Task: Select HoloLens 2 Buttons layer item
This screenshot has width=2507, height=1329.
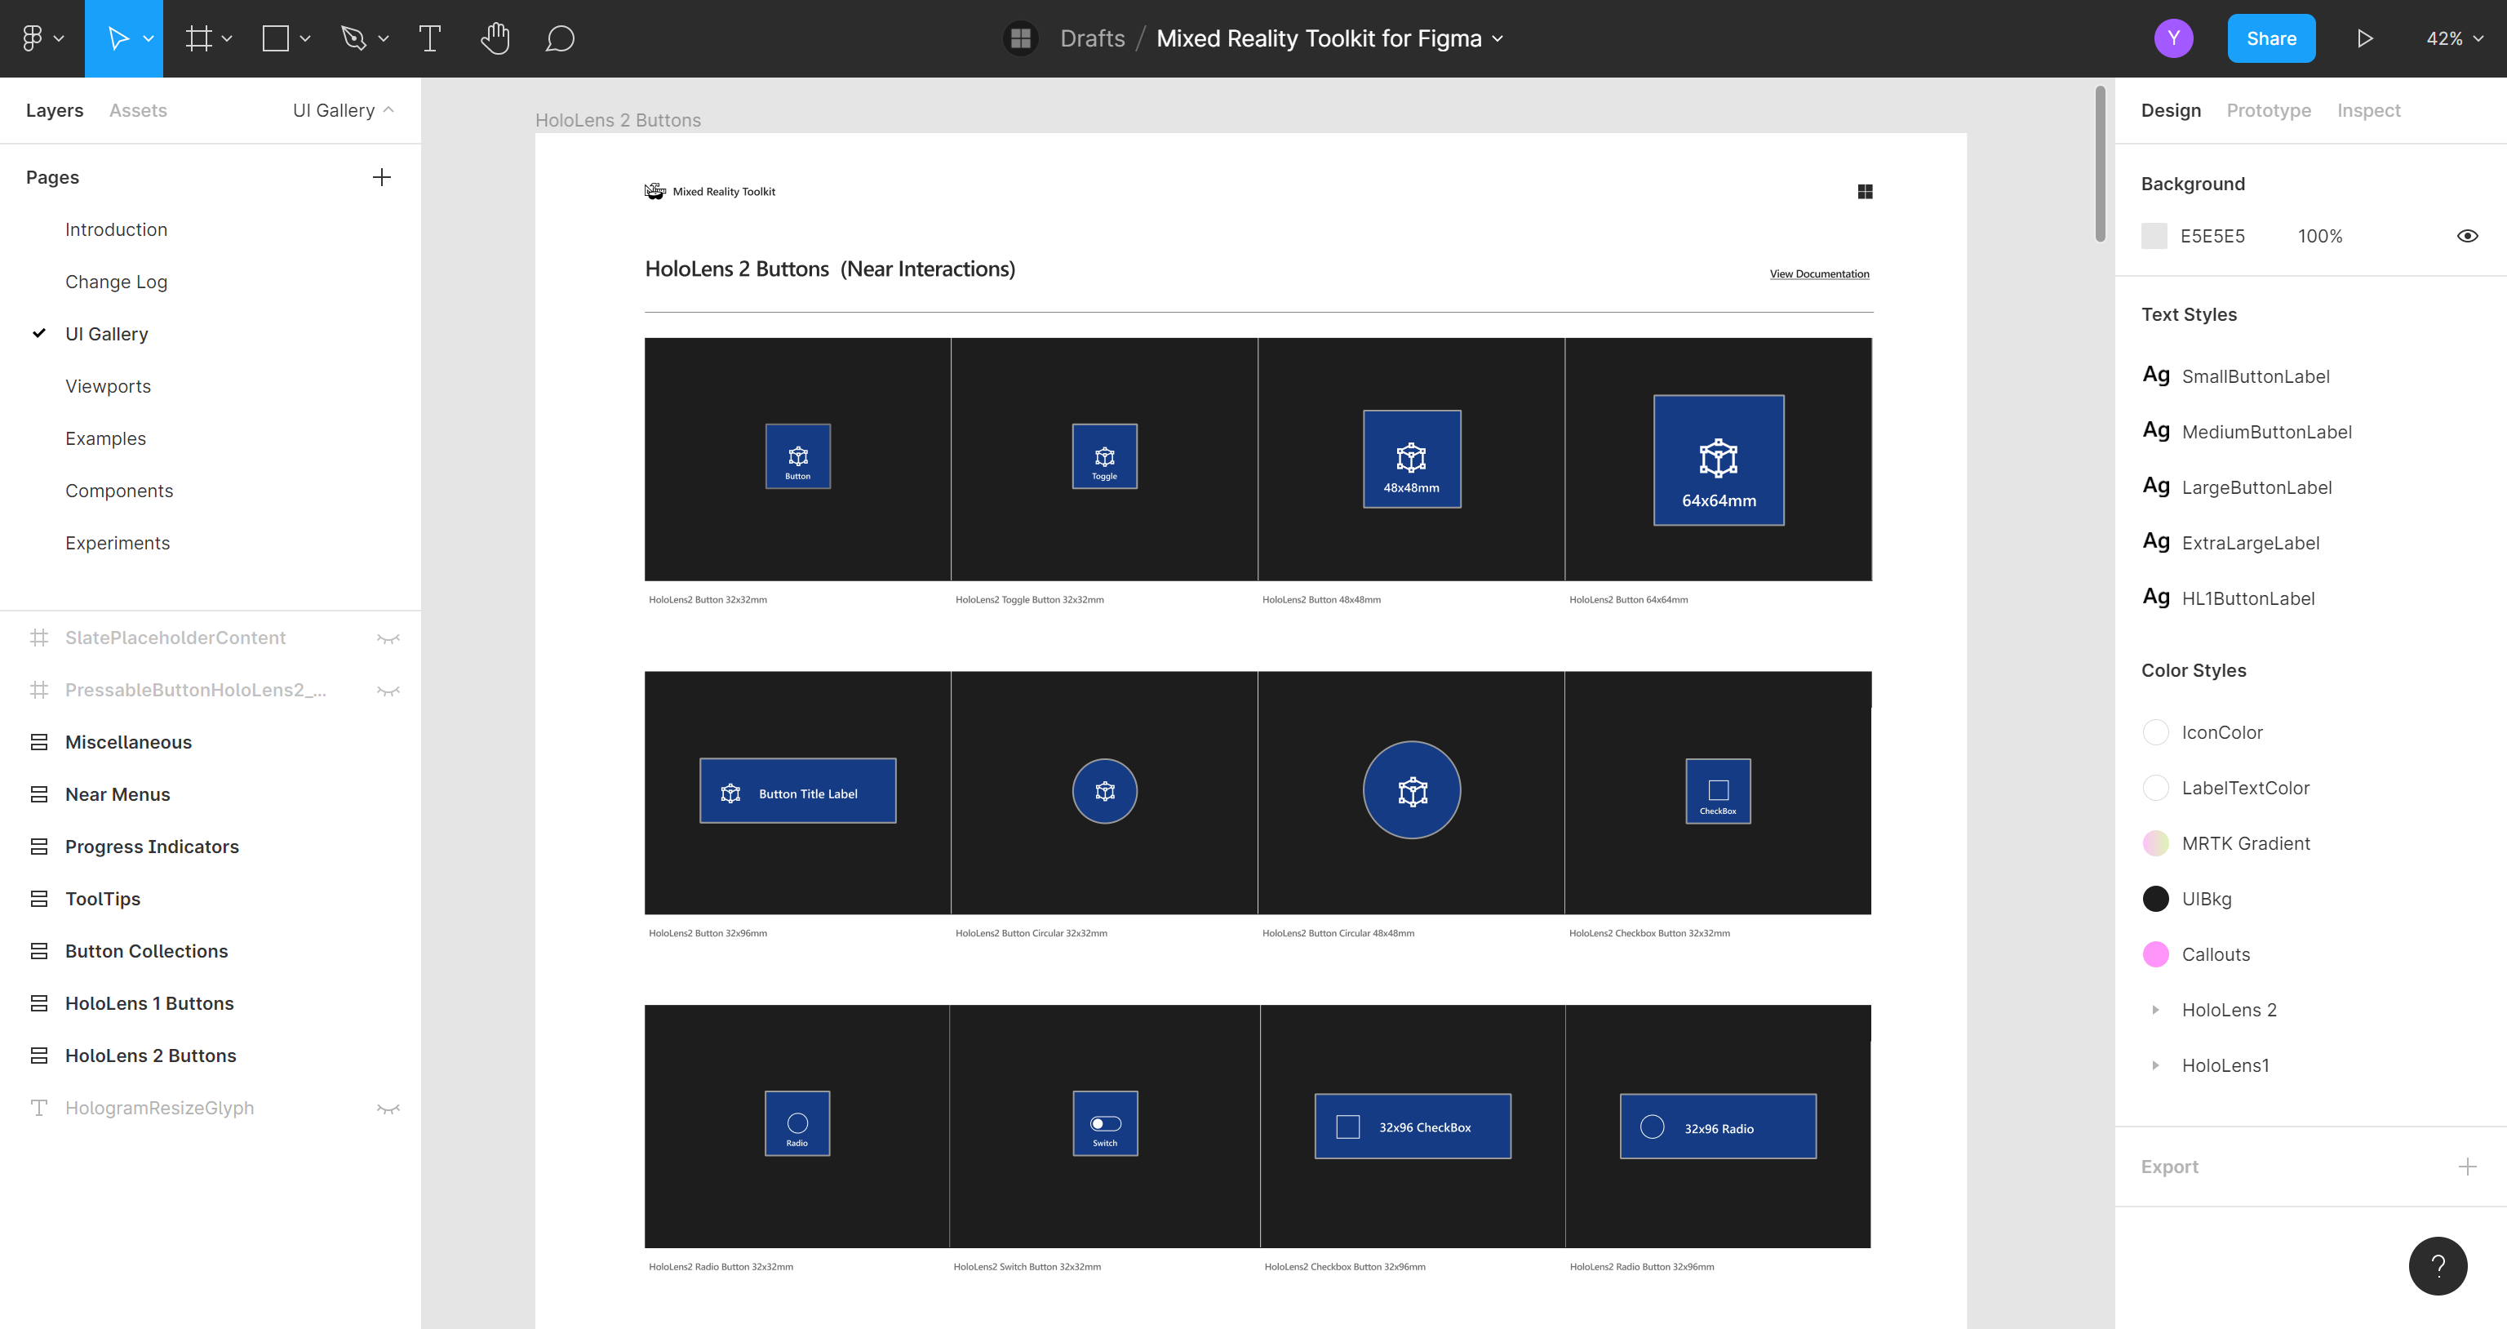Action: pyautogui.click(x=151, y=1056)
